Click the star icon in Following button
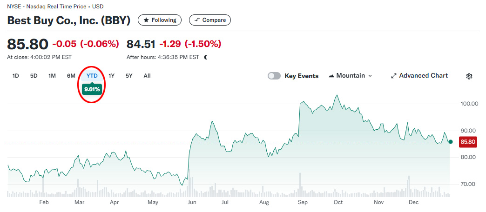 click(x=146, y=20)
